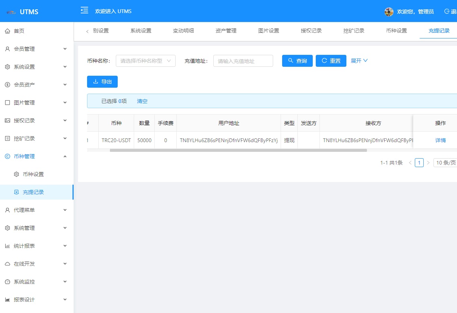Click the 系统监控 dashboard icon
The height and width of the screenshot is (313, 457).
click(7, 282)
